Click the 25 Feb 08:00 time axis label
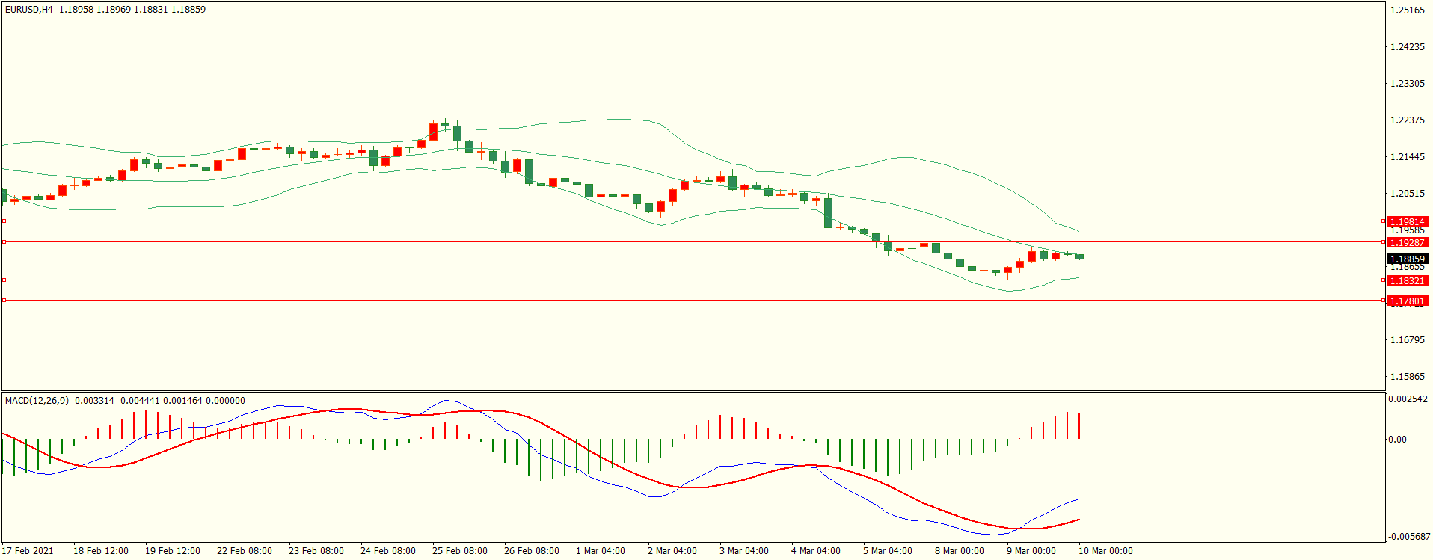This screenshot has width=1433, height=560. coord(459,551)
